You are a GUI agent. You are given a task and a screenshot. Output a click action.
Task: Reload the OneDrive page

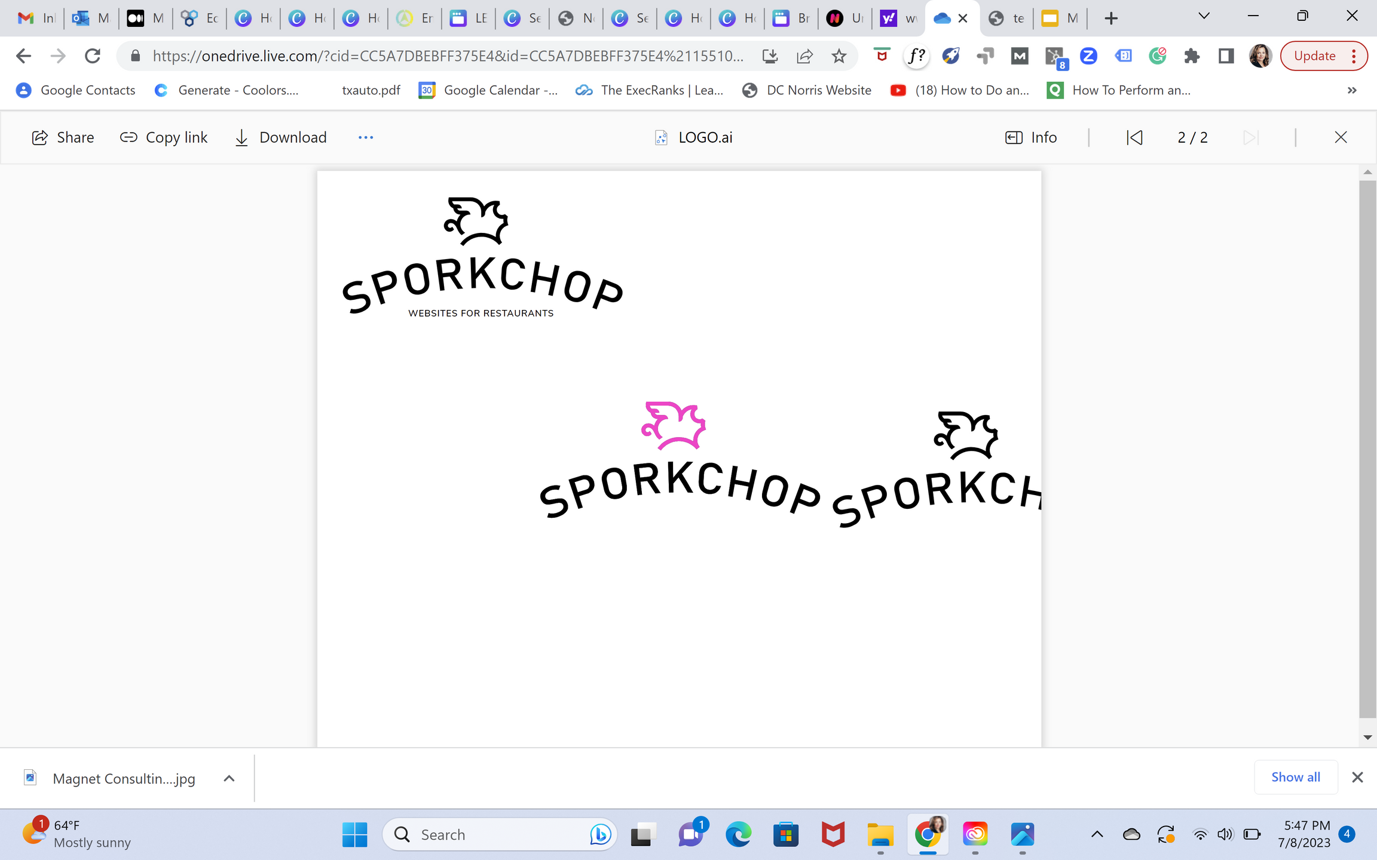pyautogui.click(x=93, y=56)
